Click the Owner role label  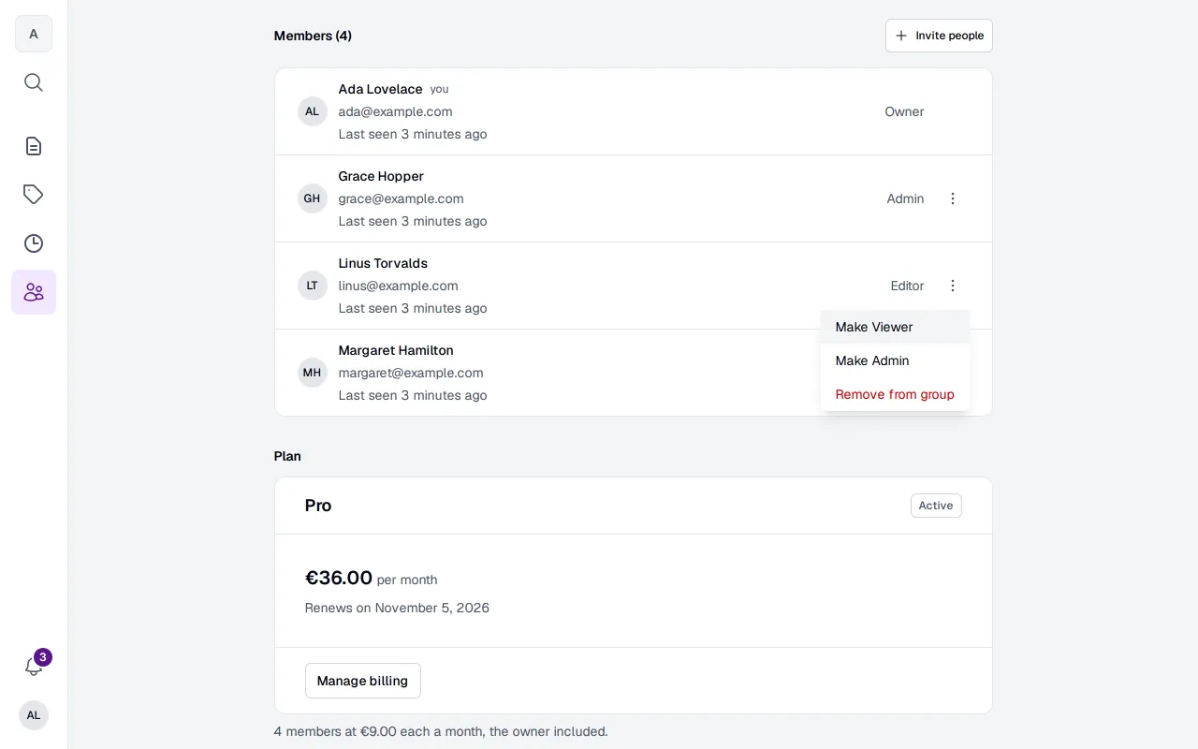click(904, 111)
